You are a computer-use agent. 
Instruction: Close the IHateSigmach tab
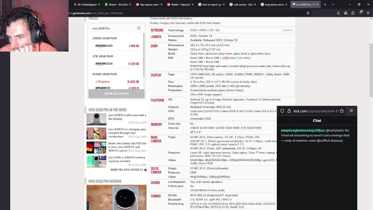point(99,4)
